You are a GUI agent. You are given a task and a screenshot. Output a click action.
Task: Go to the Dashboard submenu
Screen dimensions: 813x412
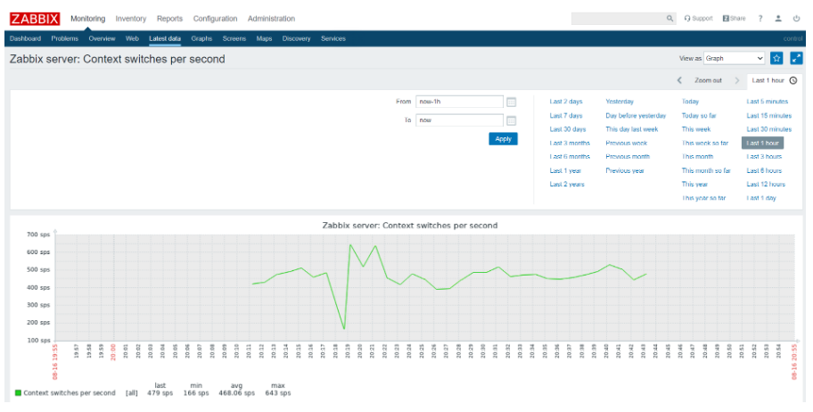pyautogui.click(x=25, y=39)
